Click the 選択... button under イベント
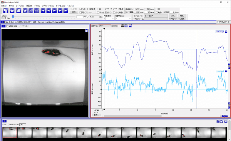231x141 pixels. 74,12
